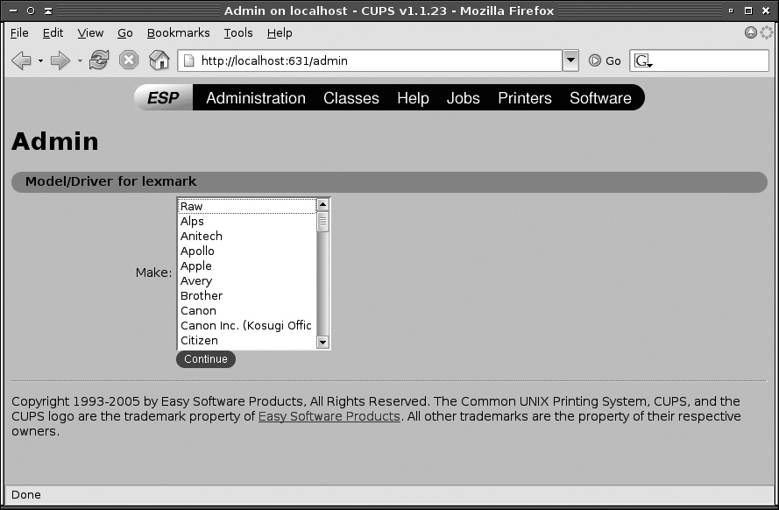Navigate back using the Back arrow icon

[19, 60]
